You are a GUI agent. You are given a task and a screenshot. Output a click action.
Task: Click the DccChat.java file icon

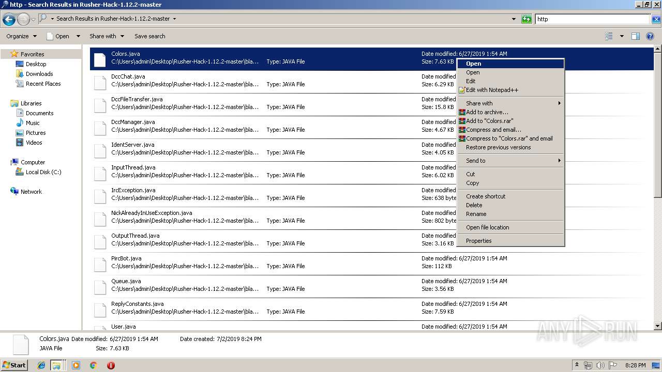tap(100, 82)
